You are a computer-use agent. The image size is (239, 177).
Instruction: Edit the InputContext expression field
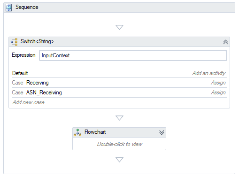(133, 55)
